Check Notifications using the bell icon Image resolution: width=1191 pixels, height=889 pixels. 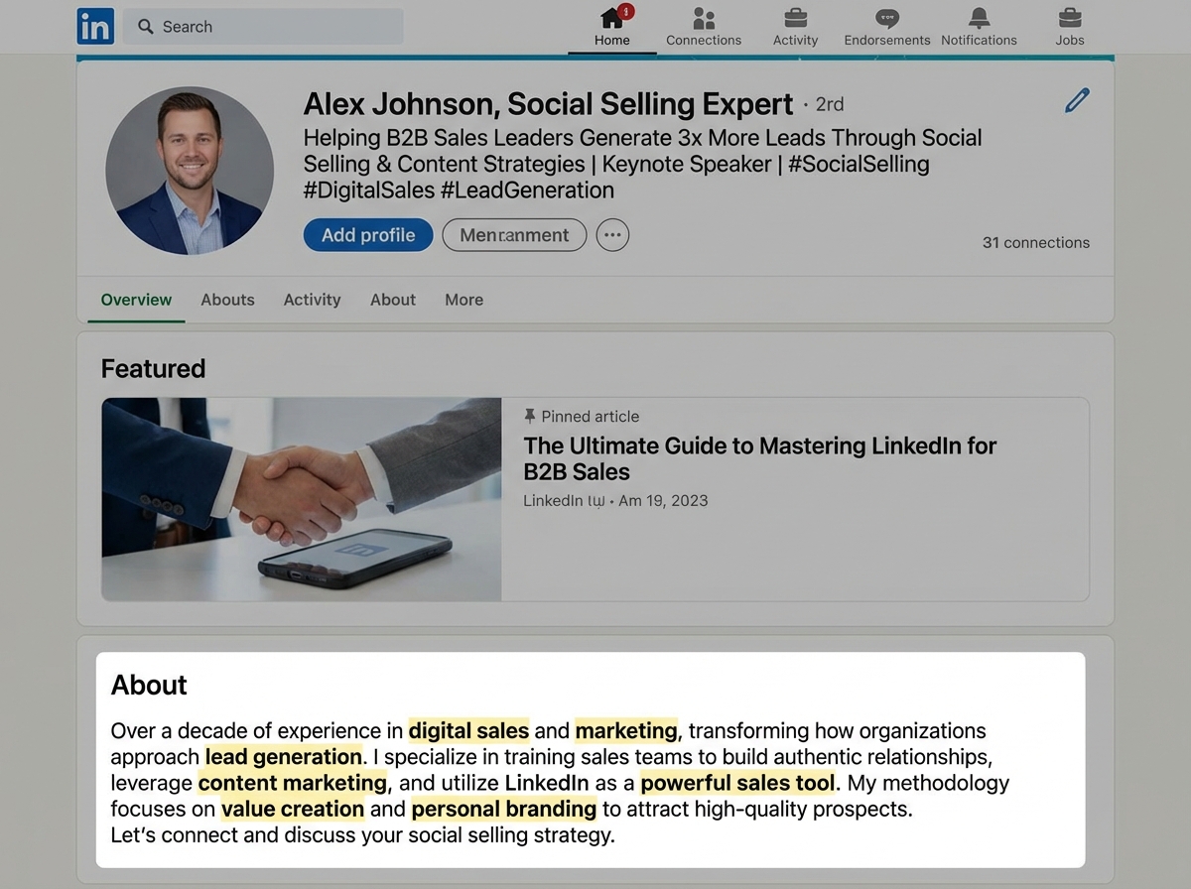pyautogui.click(x=978, y=18)
